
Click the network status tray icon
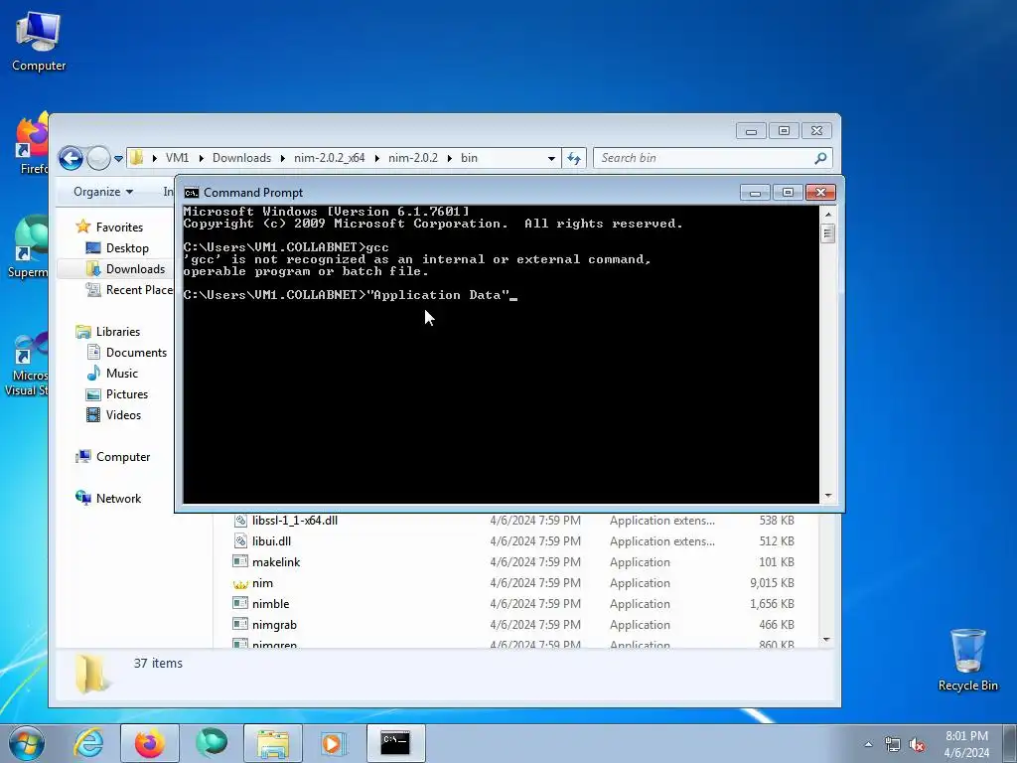(x=893, y=744)
